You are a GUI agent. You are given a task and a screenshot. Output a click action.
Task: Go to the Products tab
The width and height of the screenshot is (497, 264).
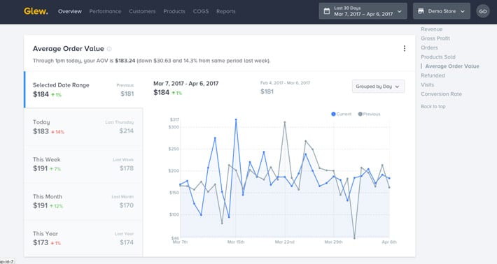(x=174, y=11)
